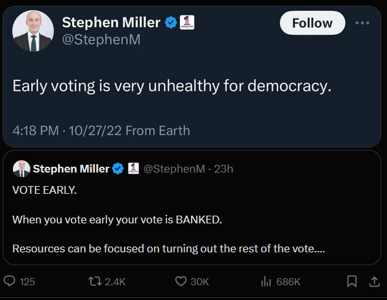Click blue verified badge beside main author name
This screenshot has width=387, height=300.
171,23
